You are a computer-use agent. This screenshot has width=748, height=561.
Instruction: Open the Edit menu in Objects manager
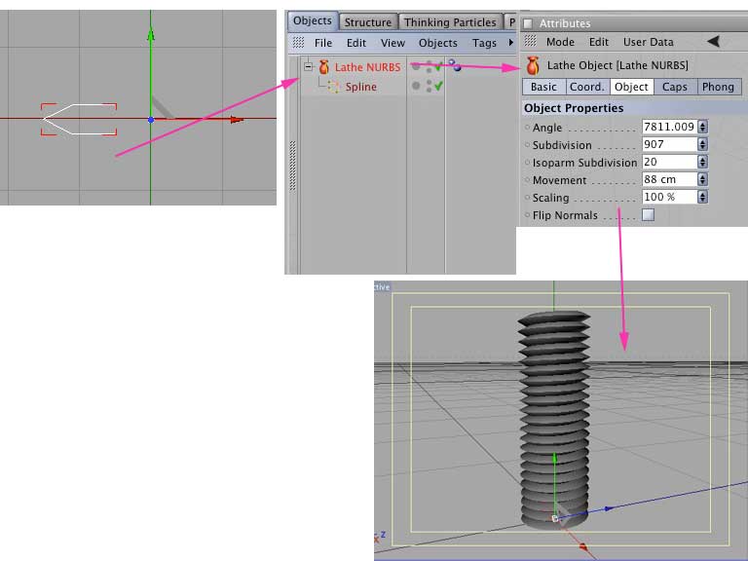click(355, 43)
